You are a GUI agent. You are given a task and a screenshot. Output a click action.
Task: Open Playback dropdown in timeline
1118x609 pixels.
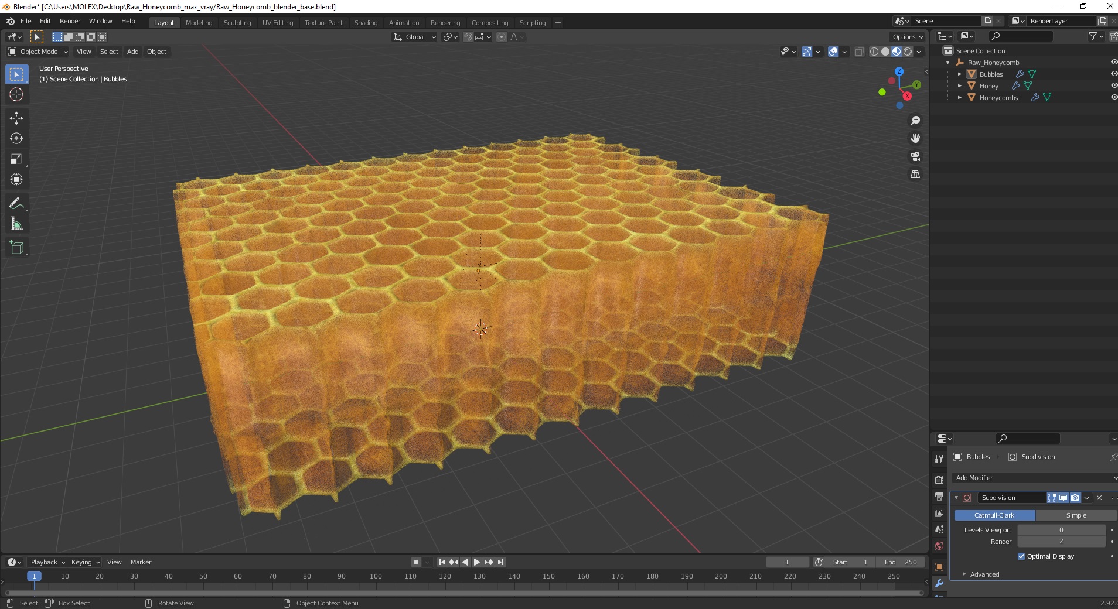(47, 562)
